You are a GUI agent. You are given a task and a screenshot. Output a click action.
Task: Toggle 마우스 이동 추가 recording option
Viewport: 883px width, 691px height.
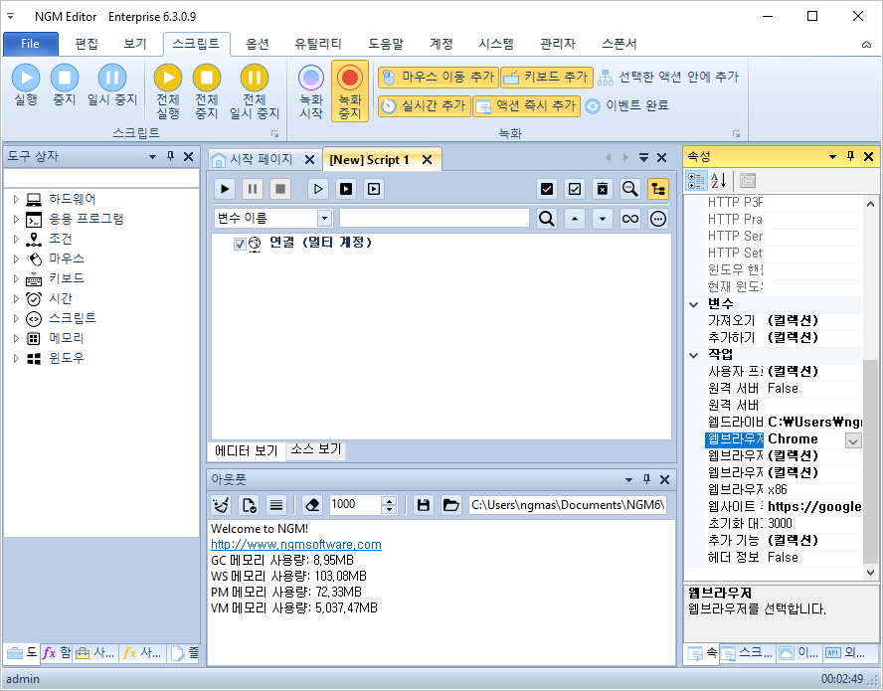coord(439,78)
